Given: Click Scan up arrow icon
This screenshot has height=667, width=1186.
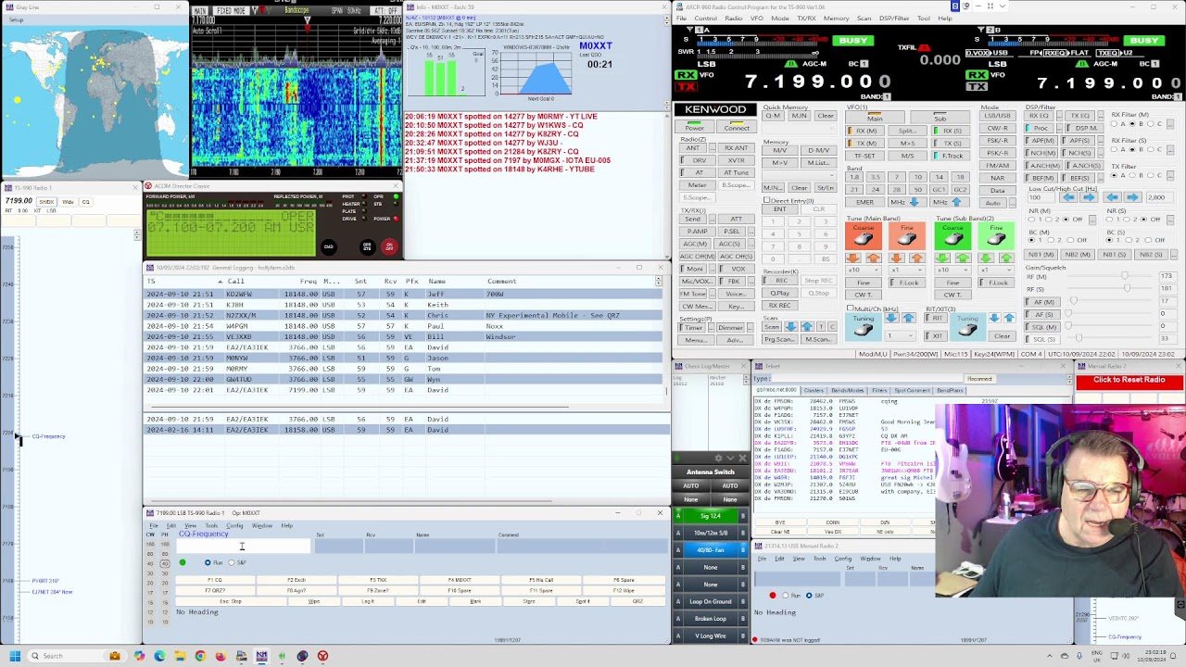Looking at the screenshot, I should pos(807,326).
